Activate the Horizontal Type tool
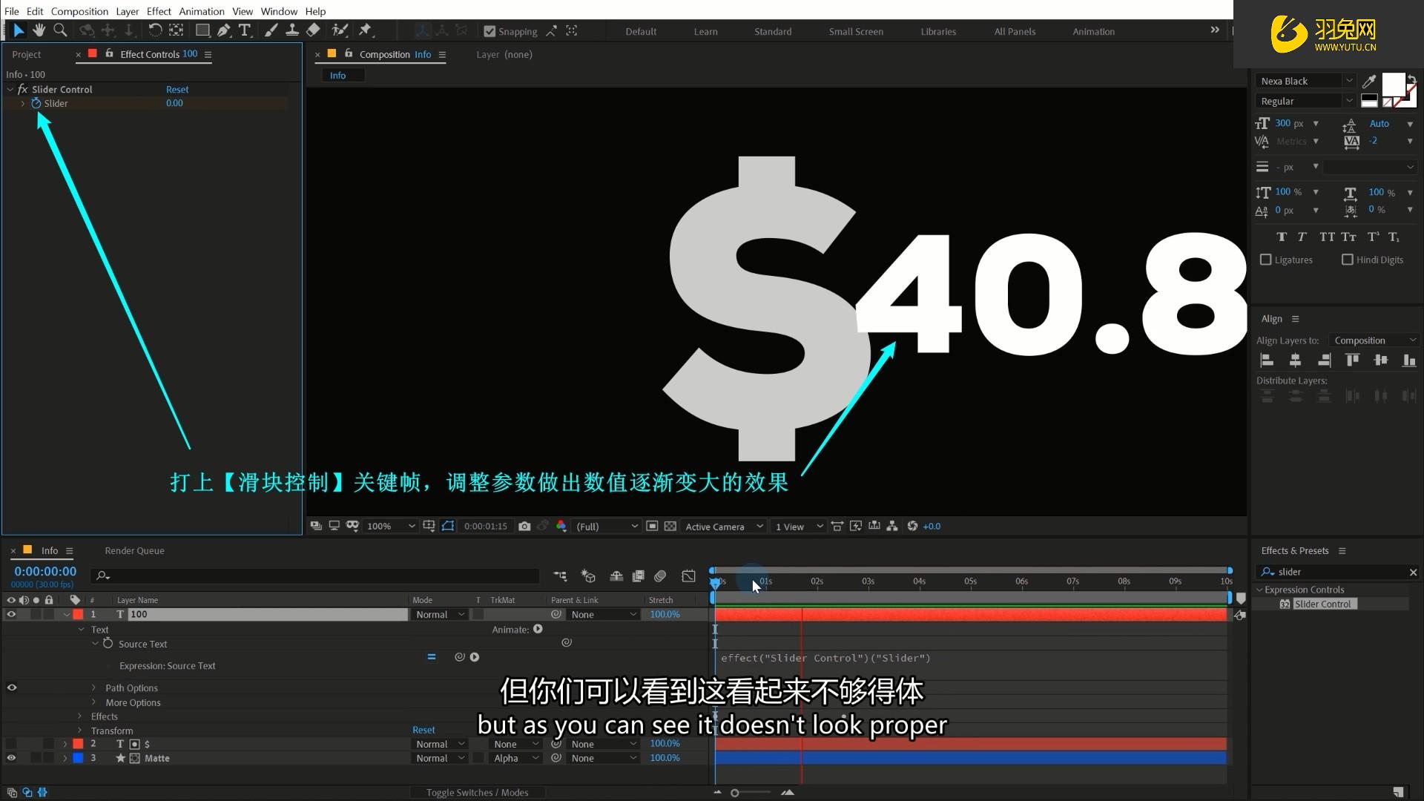The image size is (1424, 801). click(x=244, y=30)
